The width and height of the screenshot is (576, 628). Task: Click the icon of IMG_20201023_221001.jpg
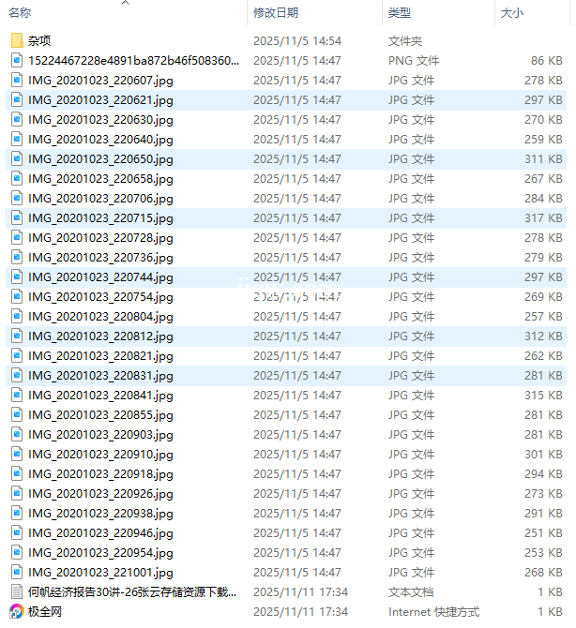pyautogui.click(x=17, y=573)
